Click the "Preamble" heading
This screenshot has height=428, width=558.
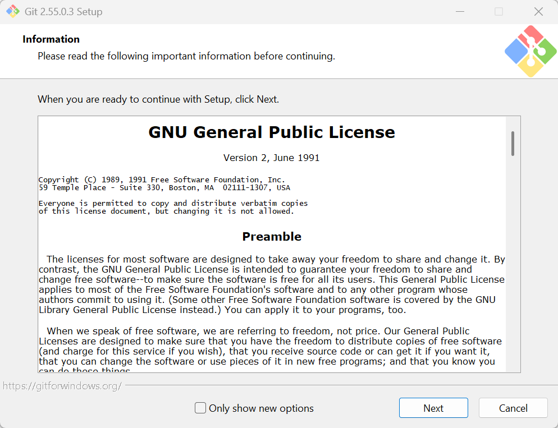point(272,236)
